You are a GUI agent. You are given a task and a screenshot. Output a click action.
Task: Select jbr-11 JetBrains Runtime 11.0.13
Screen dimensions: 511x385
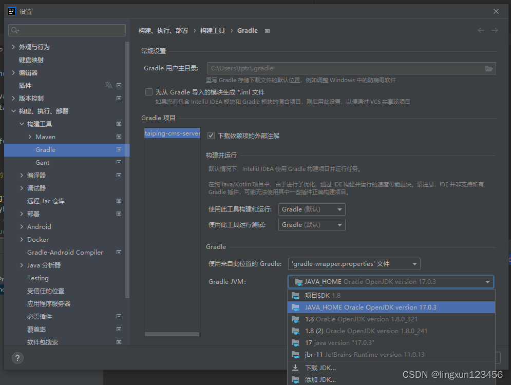pyautogui.click(x=391, y=354)
